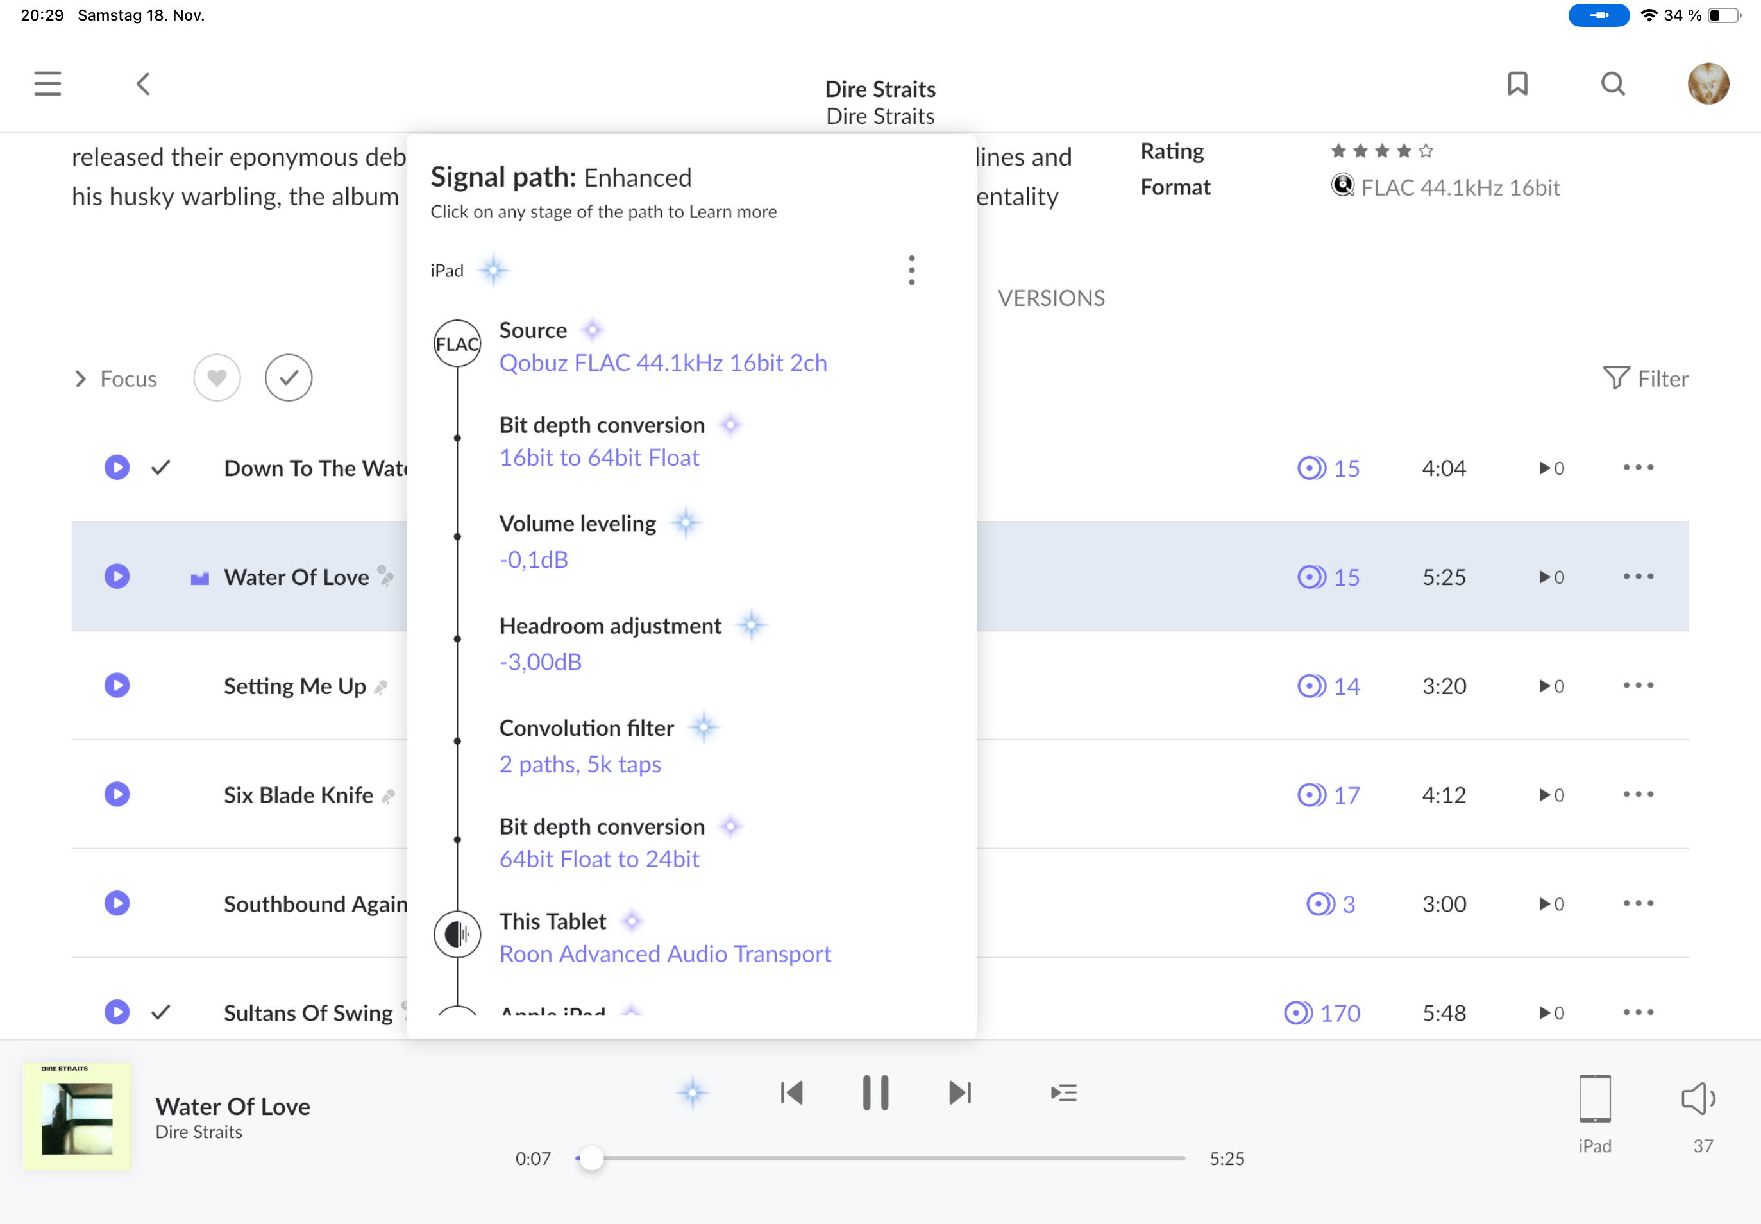Screen dimensions: 1761x1224
Task: Click the Volume leveling stage label
Action: pos(577,524)
